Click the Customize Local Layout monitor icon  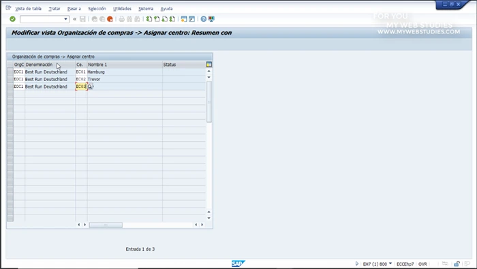coord(211,19)
